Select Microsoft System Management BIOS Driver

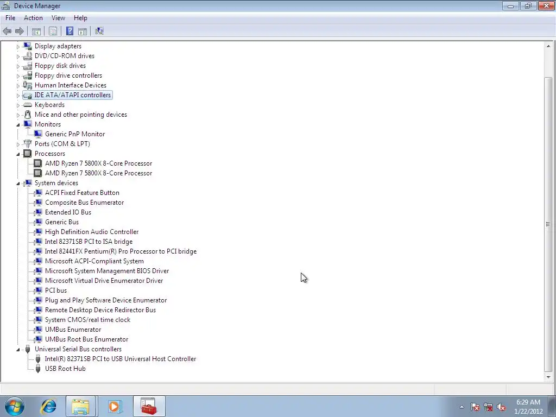pyautogui.click(x=107, y=271)
